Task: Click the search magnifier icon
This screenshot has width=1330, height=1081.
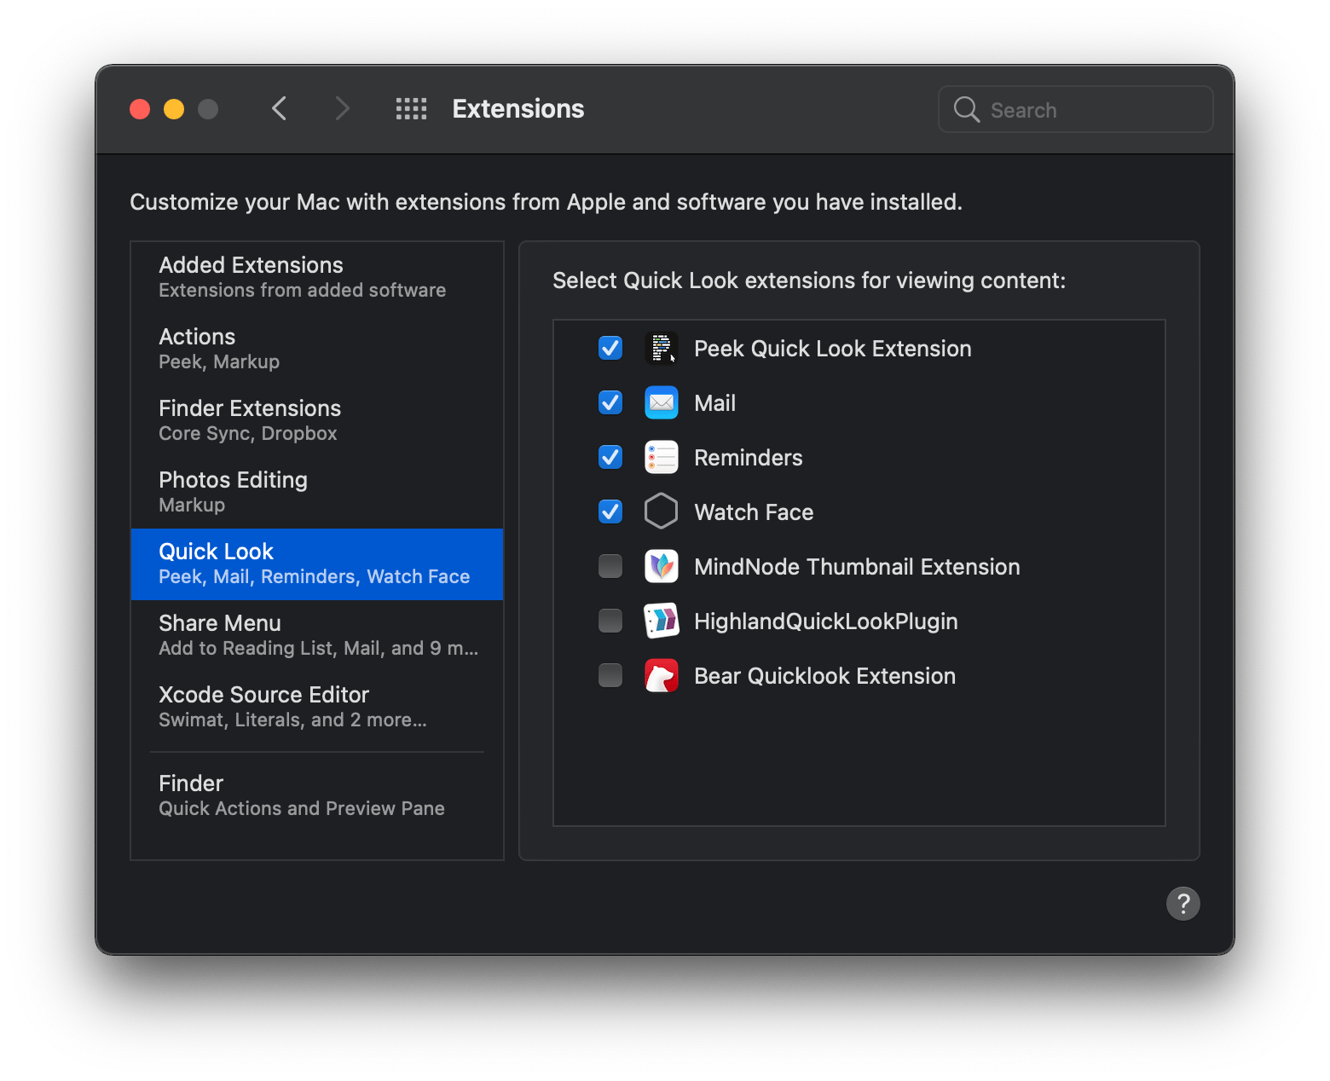Action: click(x=966, y=109)
